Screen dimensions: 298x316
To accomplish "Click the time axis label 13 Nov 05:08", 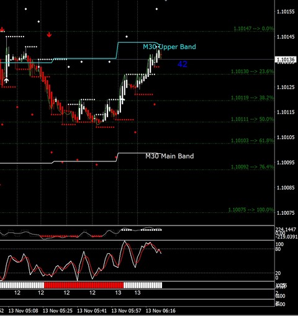I will point(23,311).
